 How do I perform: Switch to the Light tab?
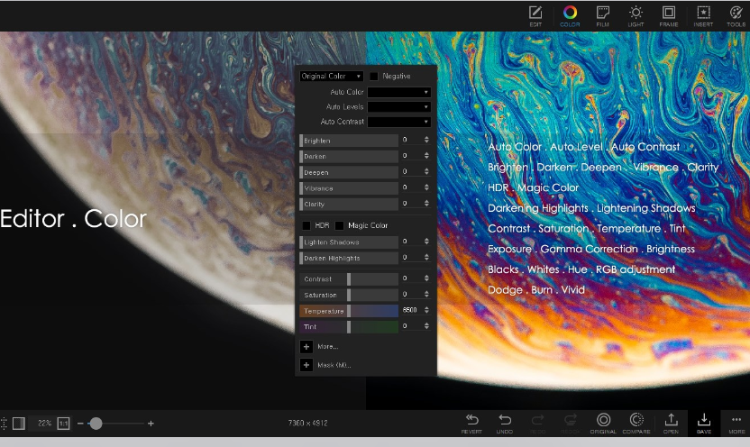[636, 16]
